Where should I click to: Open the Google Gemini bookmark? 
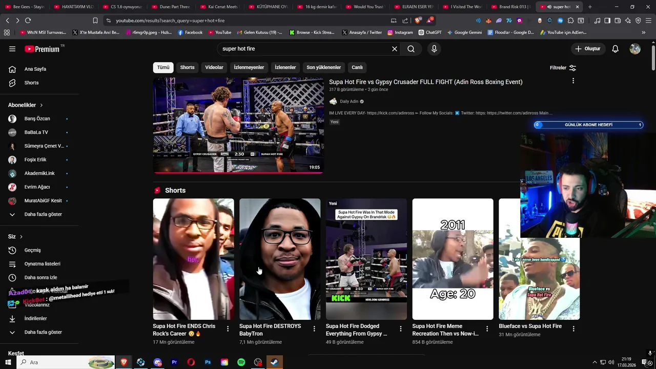tap(464, 32)
